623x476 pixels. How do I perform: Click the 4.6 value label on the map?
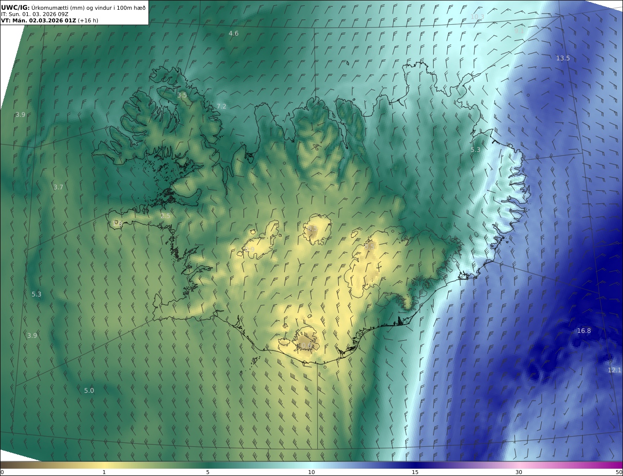click(x=234, y=33)
